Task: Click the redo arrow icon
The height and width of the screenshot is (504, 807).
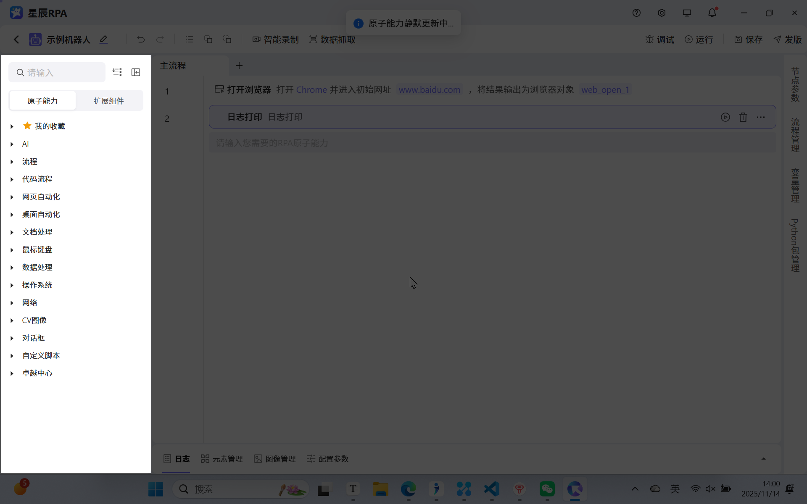Action: [161, 39]
